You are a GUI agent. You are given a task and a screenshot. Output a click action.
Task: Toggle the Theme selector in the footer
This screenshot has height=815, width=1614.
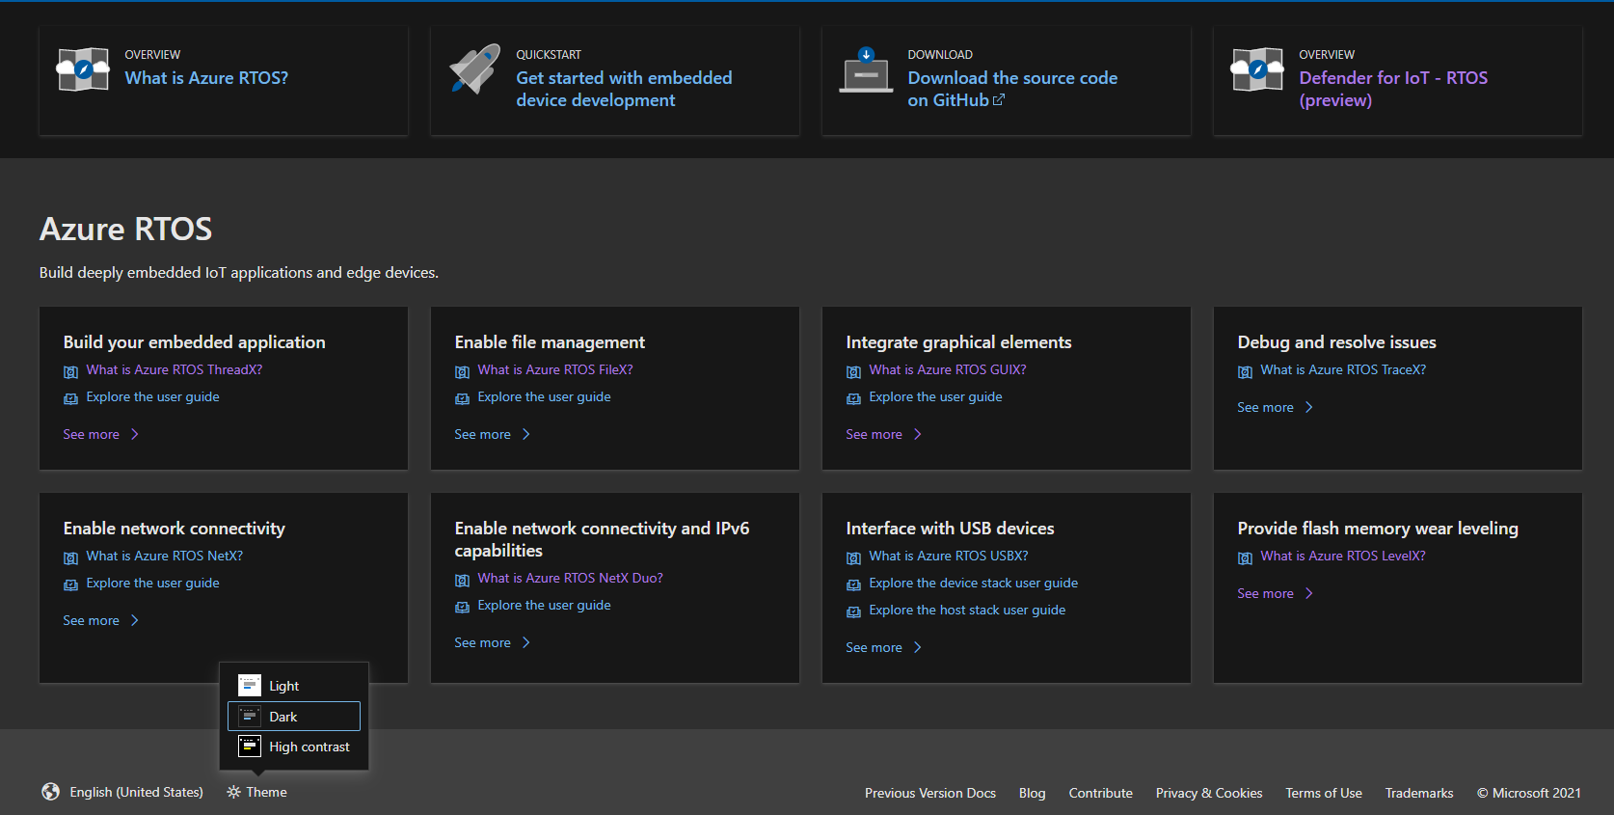(256, 792)
